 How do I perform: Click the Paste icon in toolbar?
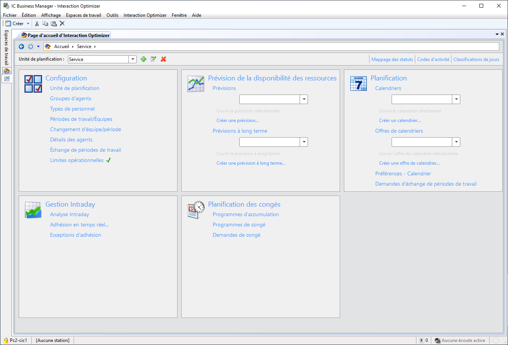[x=54, y=24]
